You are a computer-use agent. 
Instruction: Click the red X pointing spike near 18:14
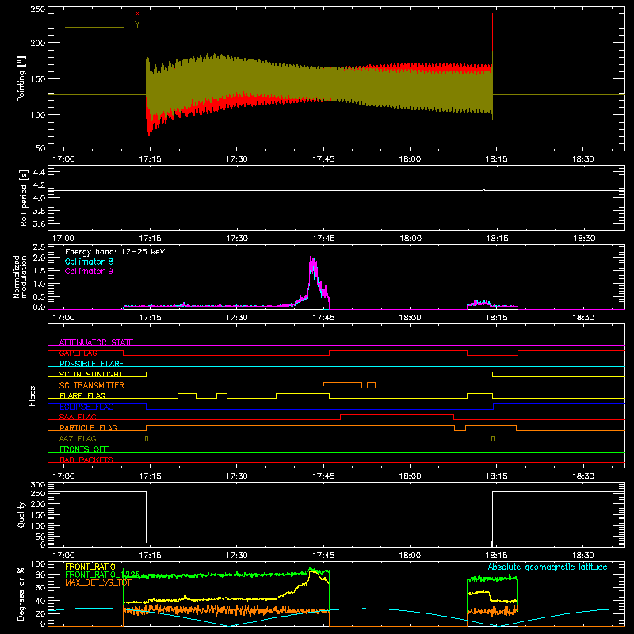click(x=492, y=32)
